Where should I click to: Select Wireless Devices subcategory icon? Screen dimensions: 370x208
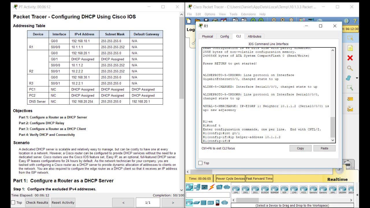coord(211,203)
